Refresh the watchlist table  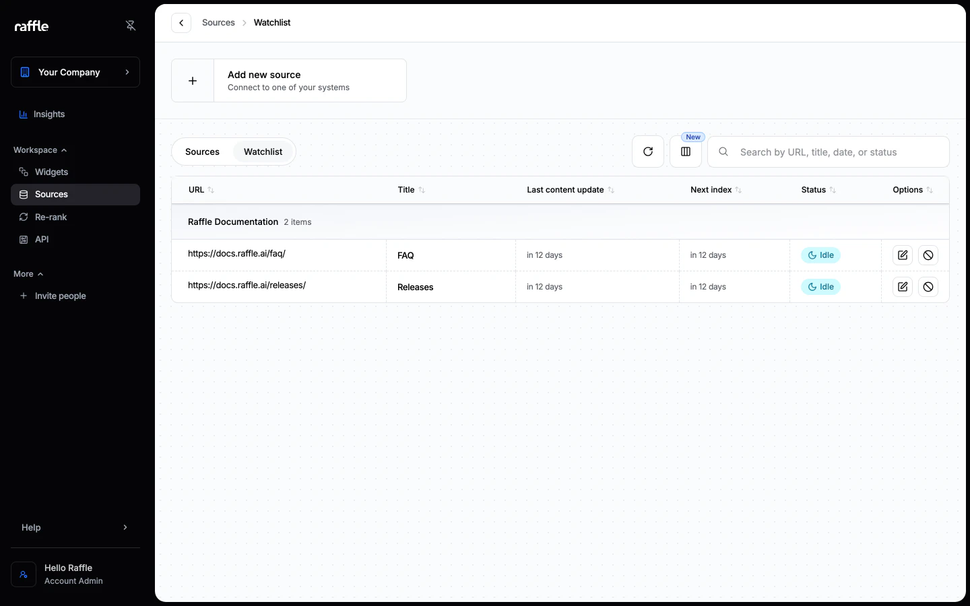point(648,151)
